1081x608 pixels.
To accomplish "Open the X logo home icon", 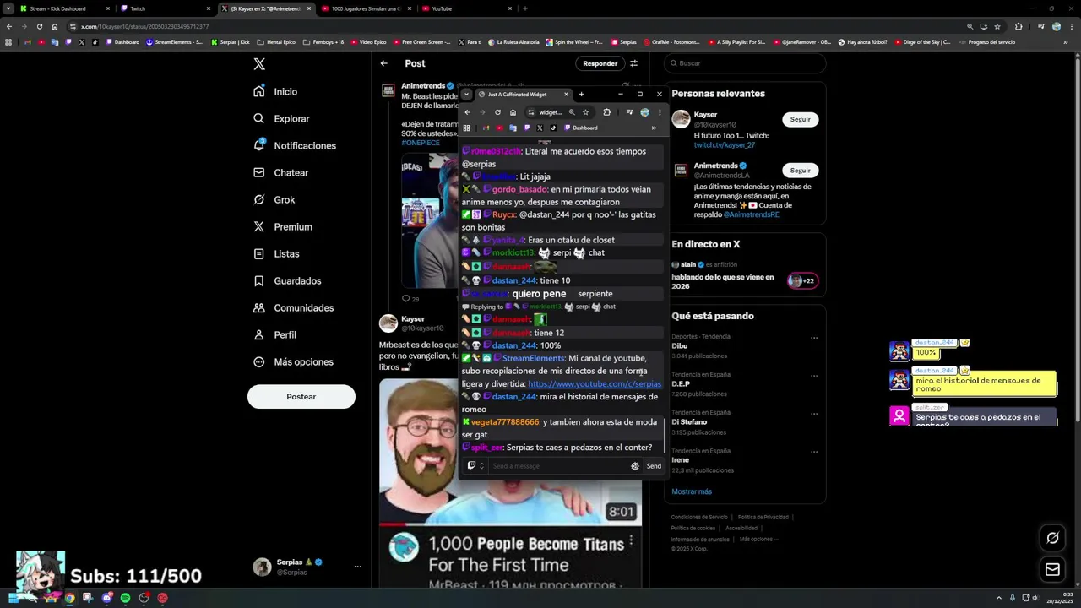I will pos(259,64).
